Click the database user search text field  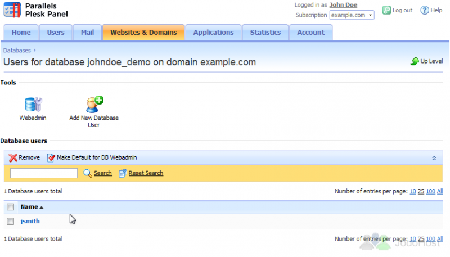coord(44,173)
